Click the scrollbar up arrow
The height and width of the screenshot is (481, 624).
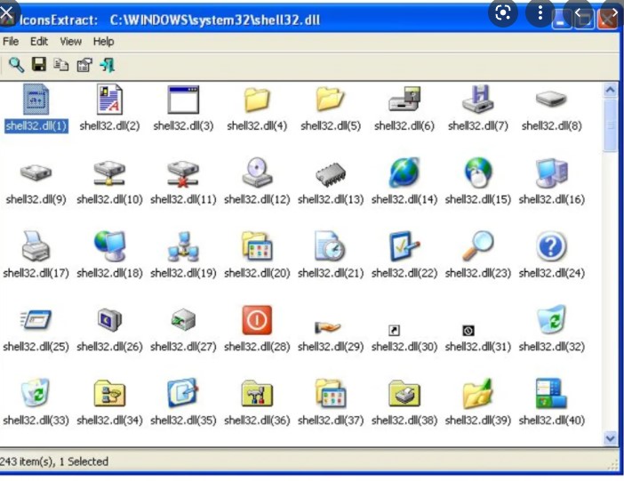click(611, 90)
